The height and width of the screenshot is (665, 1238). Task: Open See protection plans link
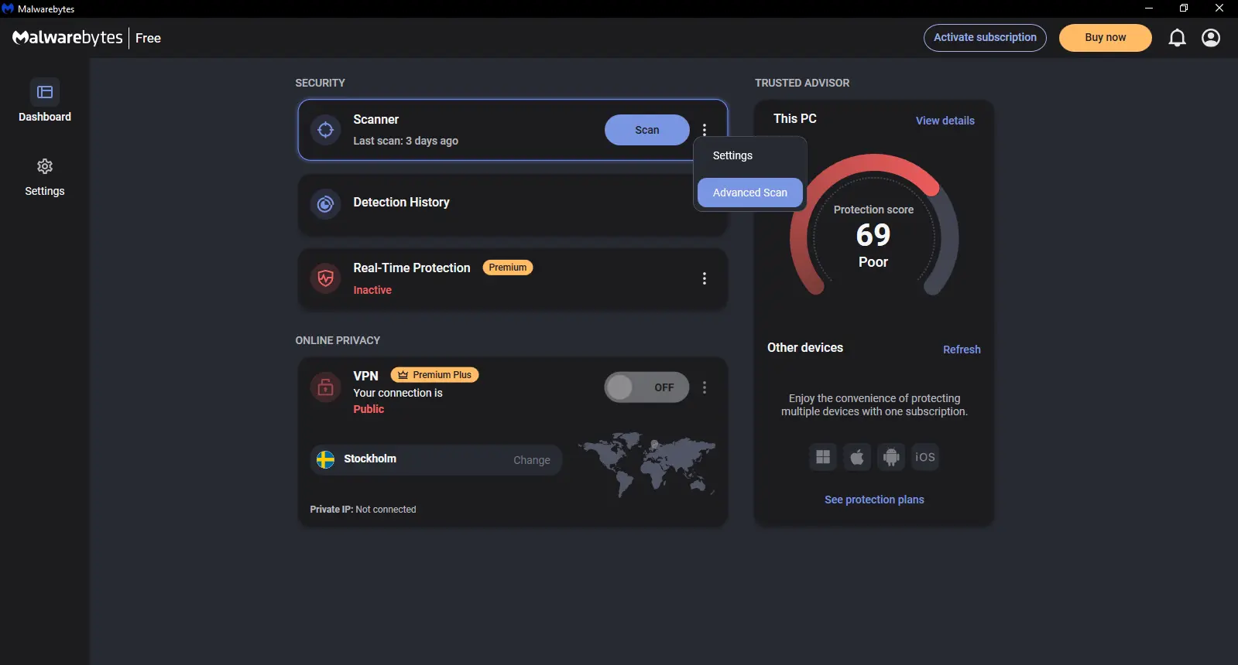coord(874,500)
